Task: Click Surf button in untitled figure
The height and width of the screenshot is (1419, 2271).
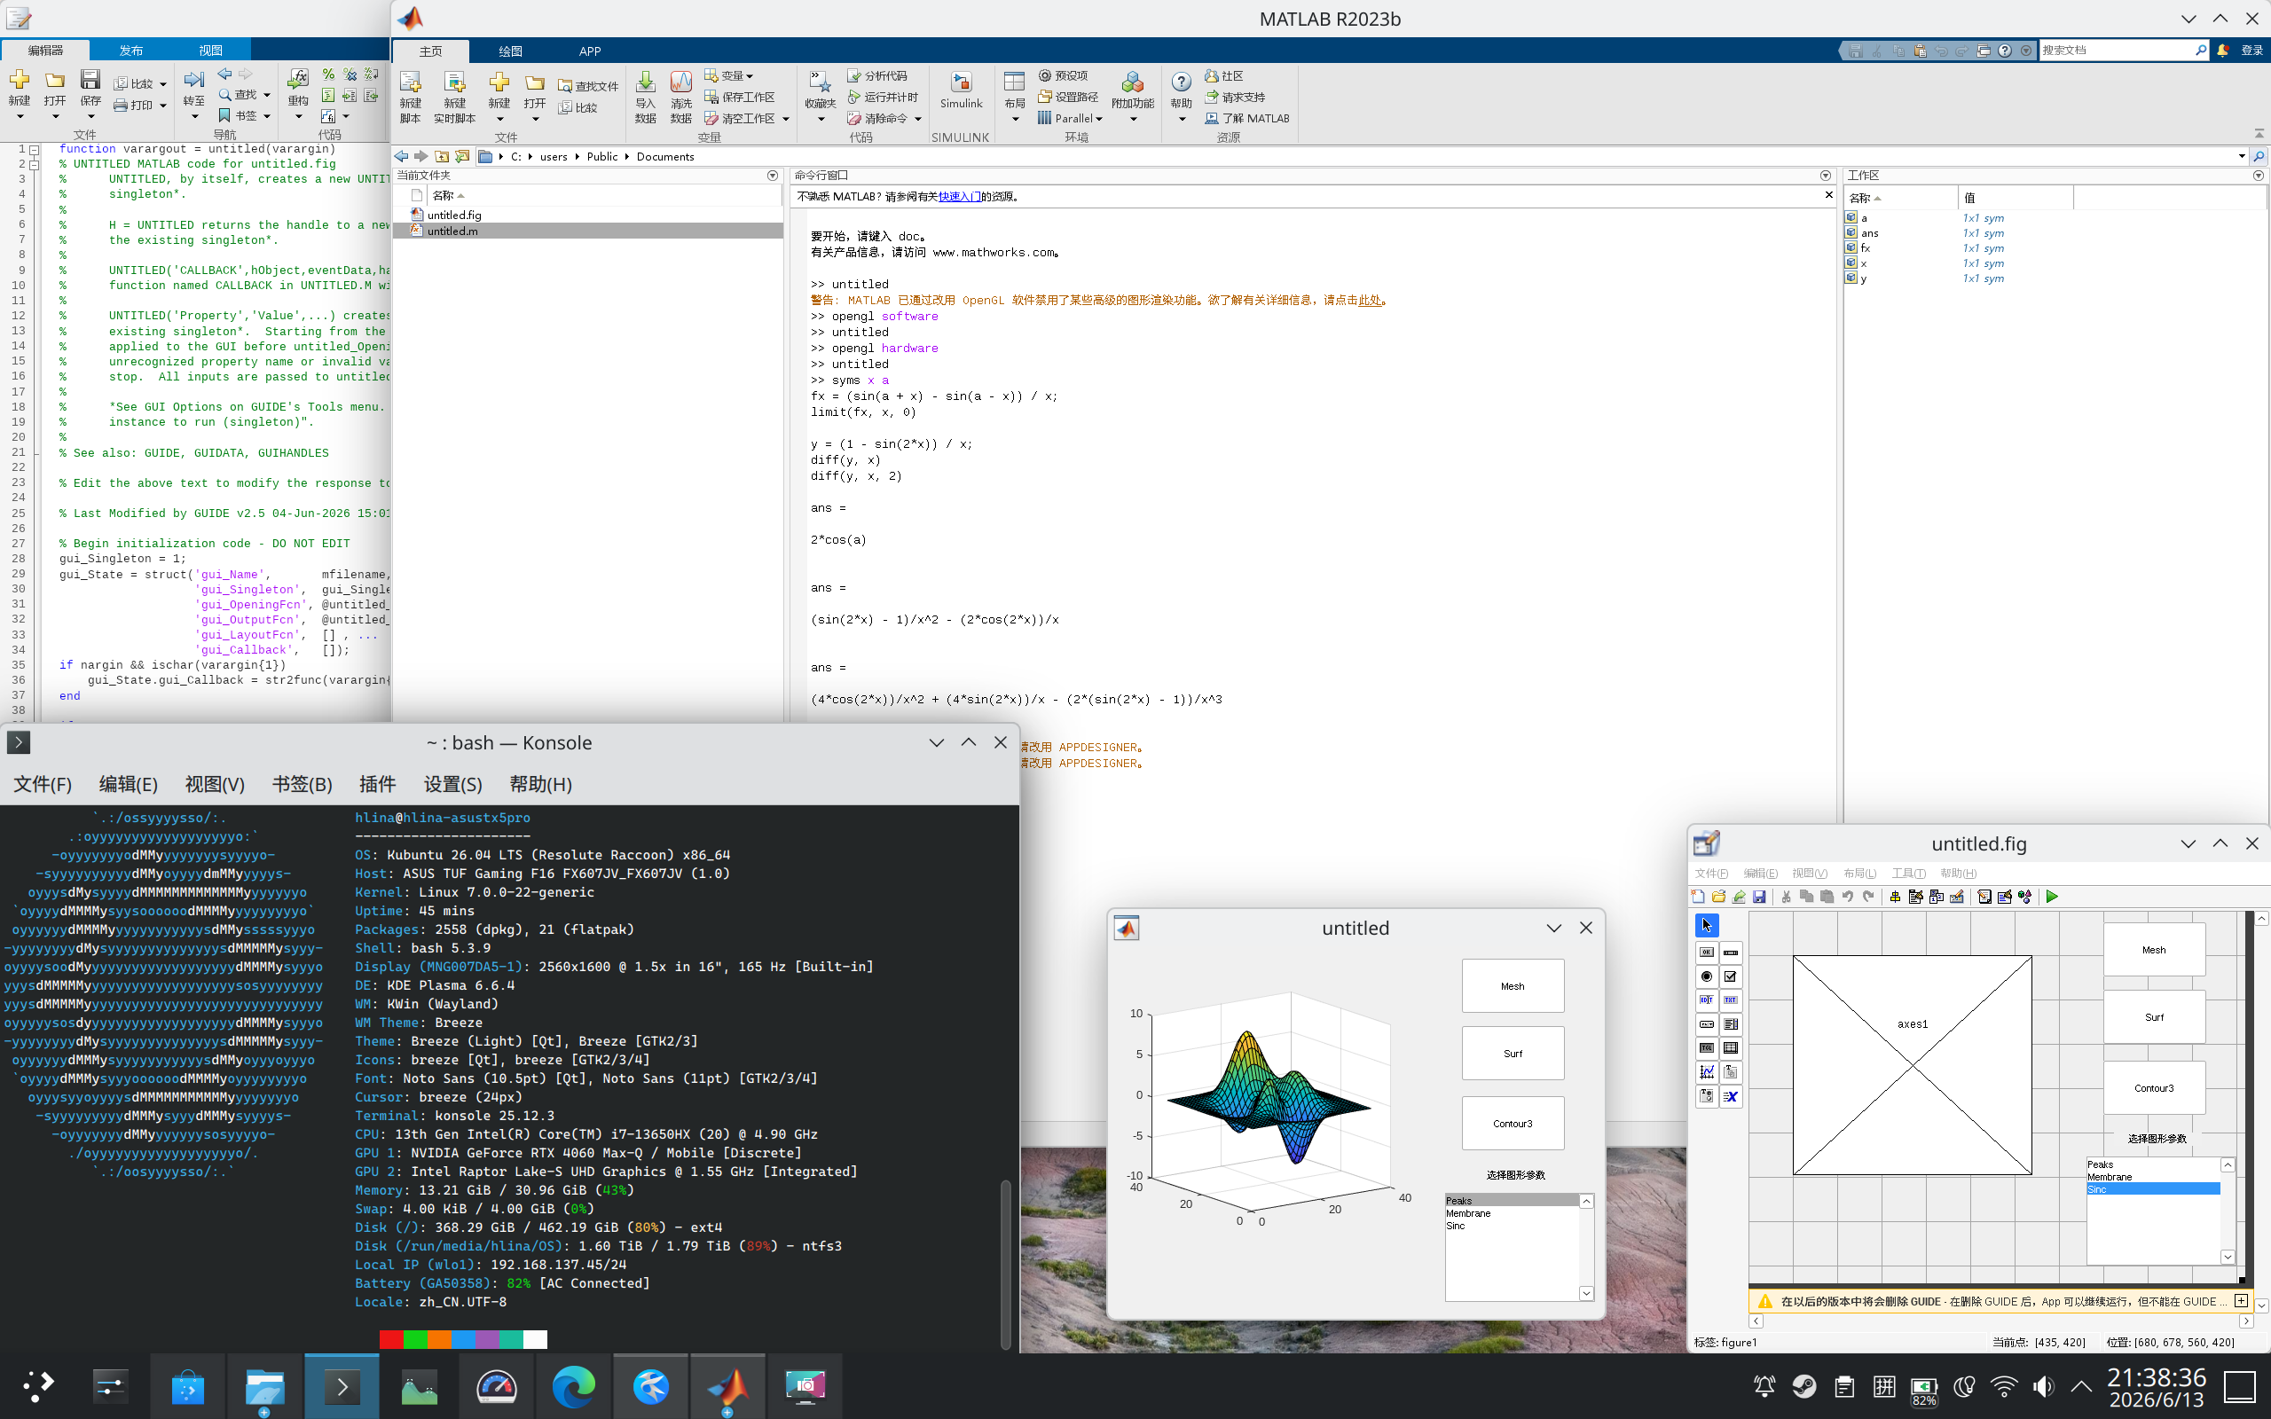Action: [x=1513, y=1053]
